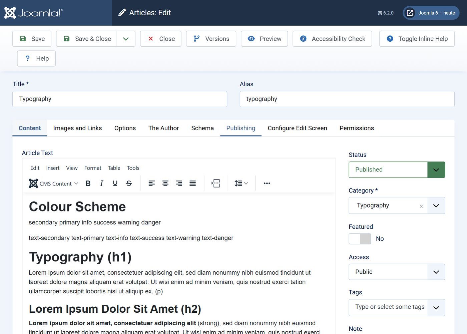Clear the Typography category selection
Viewport: 467px width, 334px height.
pyautogui.click(x=421, y=206)
